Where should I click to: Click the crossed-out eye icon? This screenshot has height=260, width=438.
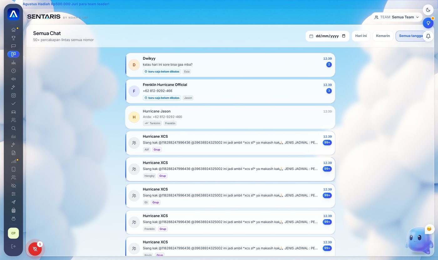point(13,186)
